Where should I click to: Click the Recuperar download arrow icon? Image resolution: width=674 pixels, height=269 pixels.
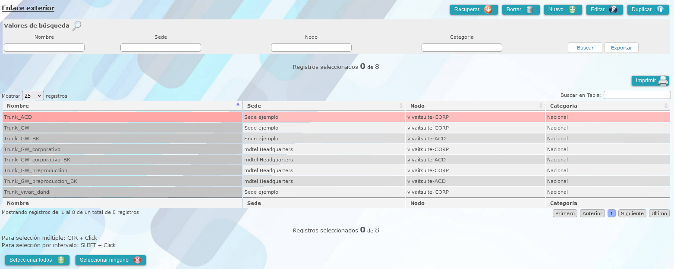tap(488, 9)
